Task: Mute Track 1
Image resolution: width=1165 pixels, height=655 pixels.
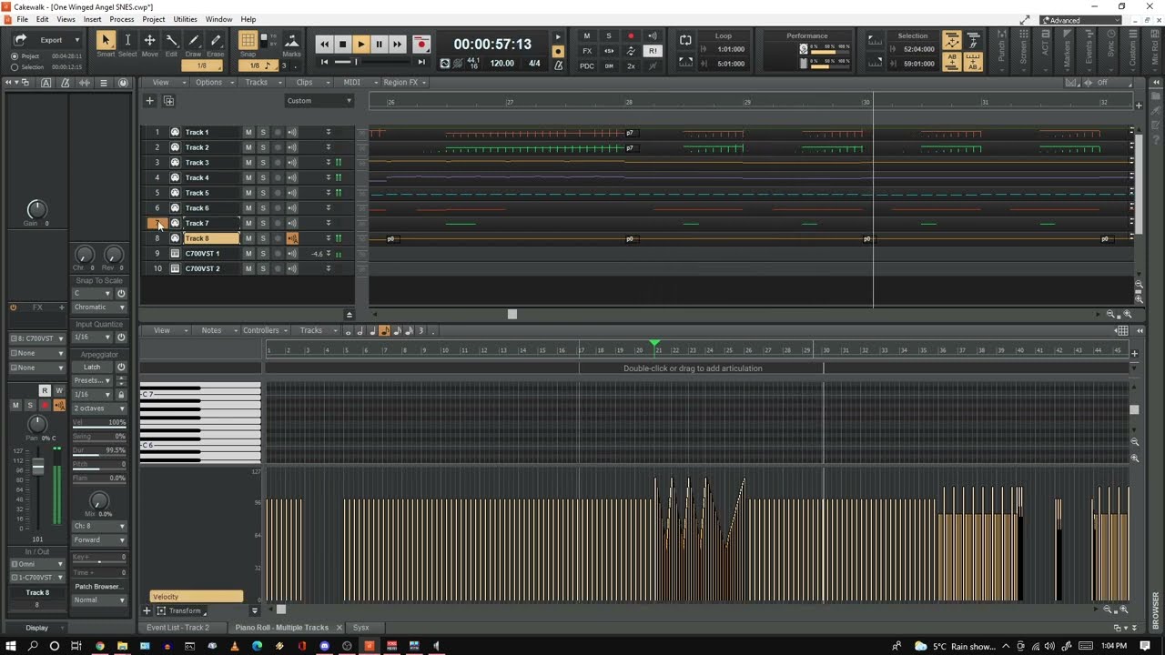Action: click(x=248, y=132)
